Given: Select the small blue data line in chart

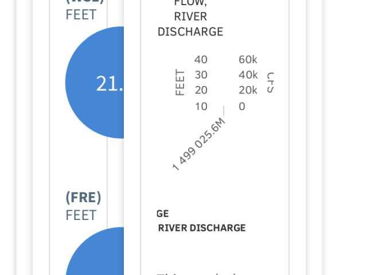Looking at the screenshot, I should coord(224,111).
